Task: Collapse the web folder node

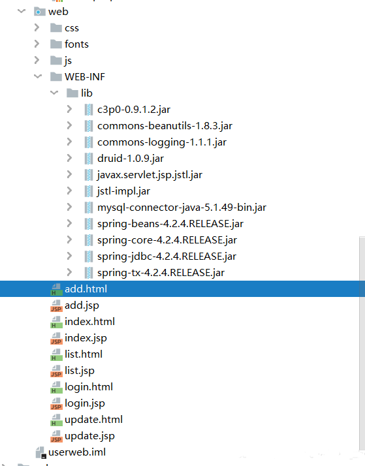Action: click(22, 12)
